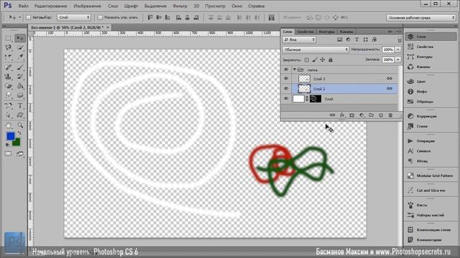Image resolution: width=460 pixels, height=258 pixels.
Task: Select the Rectangular Marquee tool
Action: [8, 38]
